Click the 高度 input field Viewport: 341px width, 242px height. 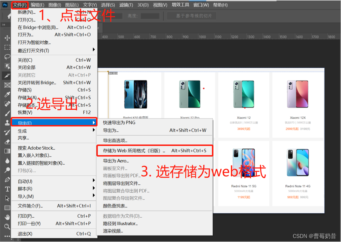tap(150, 16)
